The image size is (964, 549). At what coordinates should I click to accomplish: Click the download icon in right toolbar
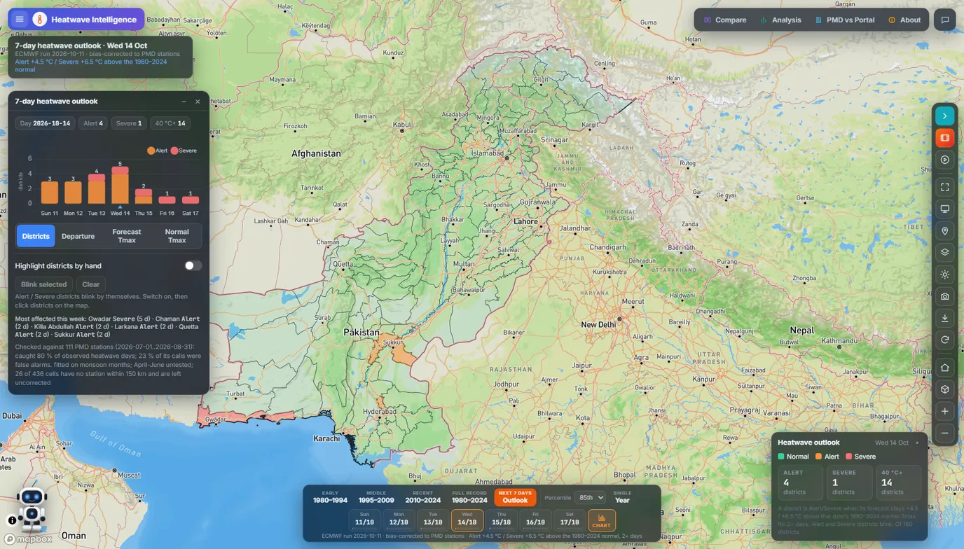point(944,318)
